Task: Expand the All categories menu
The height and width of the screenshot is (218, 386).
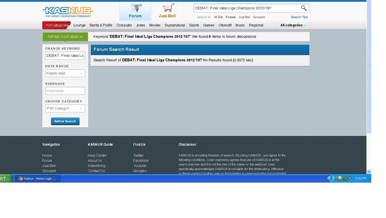Action: pos(293,25)
